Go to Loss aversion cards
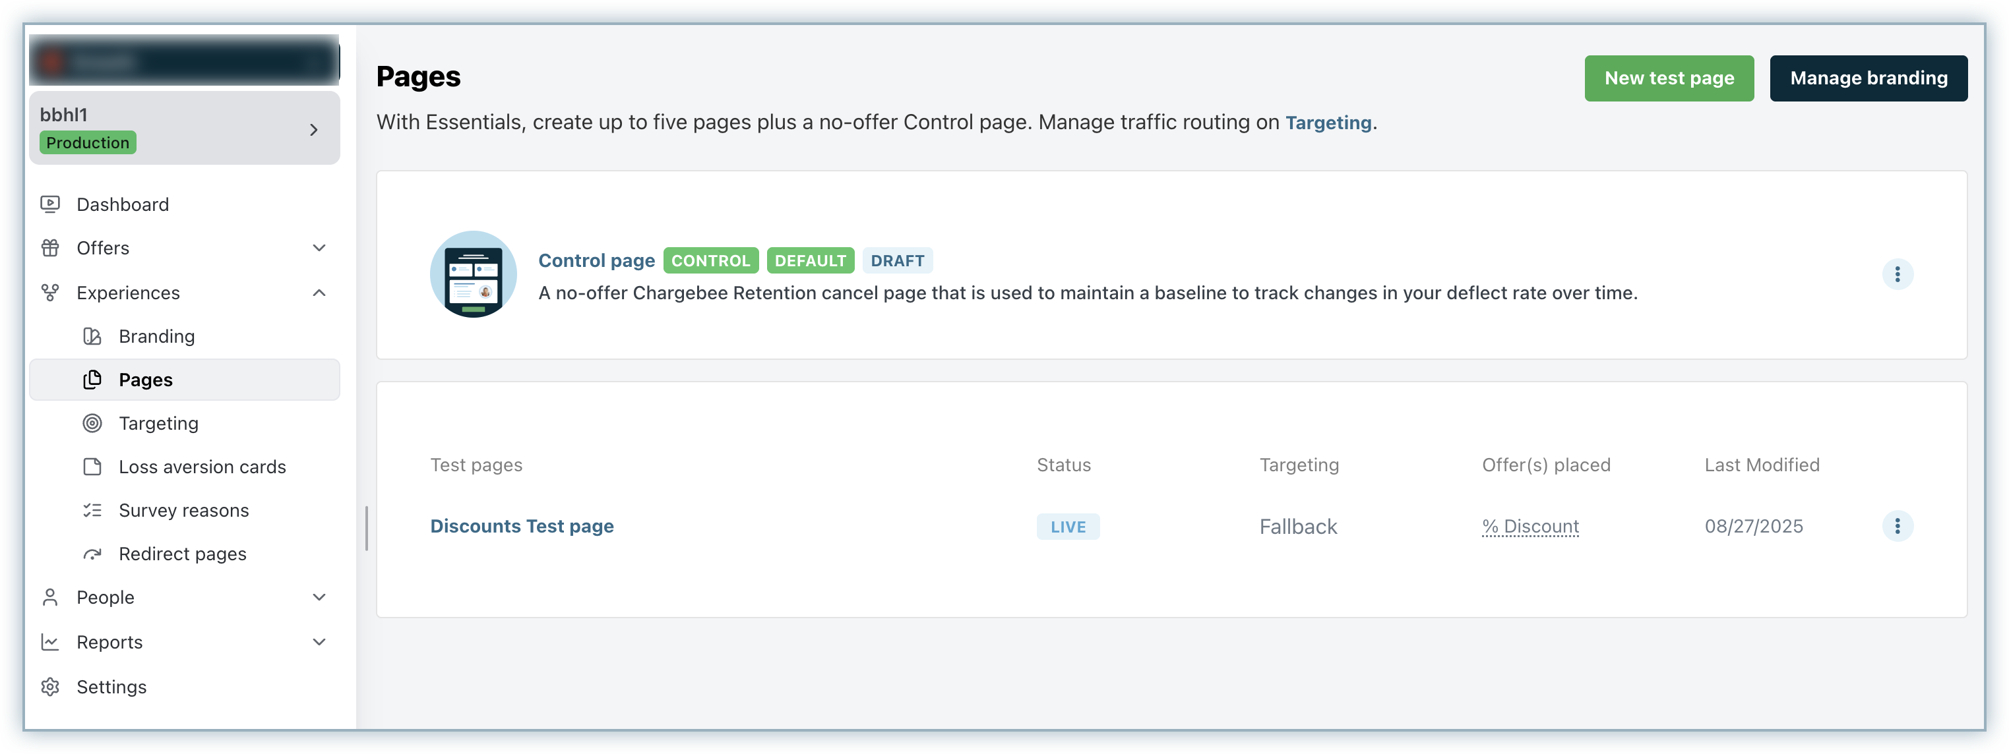The image size is (2009, 754). [x=202, y=467]
